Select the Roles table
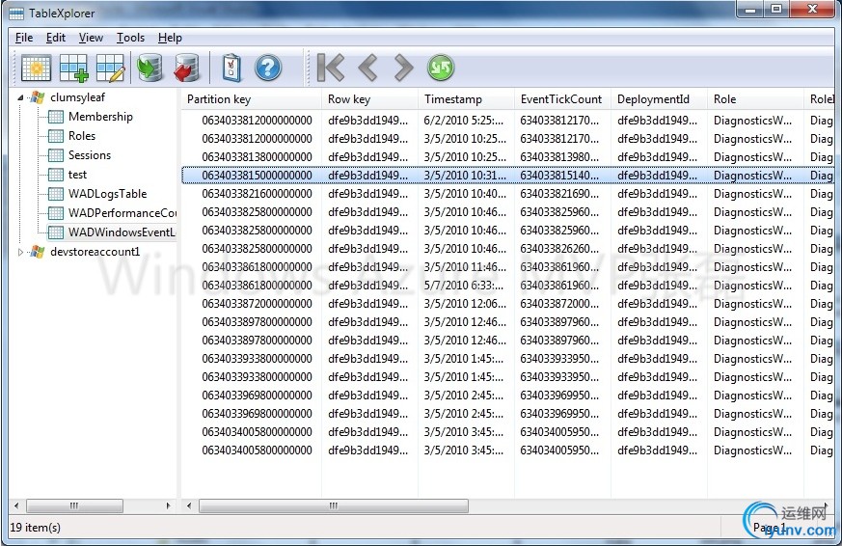842x546 pixels. click(x=82, y=136)
